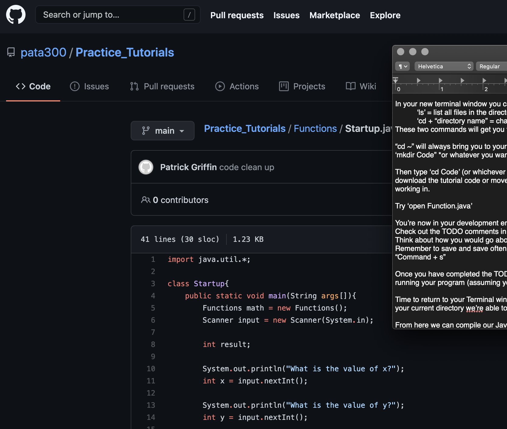Open the Actions tab
Viewport: 507px width, 429px height.
click(x=237, y=86)
